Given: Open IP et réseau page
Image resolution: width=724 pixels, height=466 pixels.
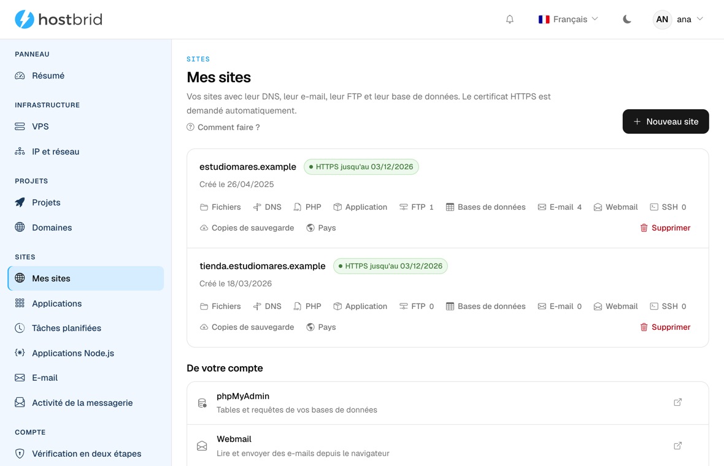Looking at the screenshot, I should pyautogui.click(x=86, y=151).
